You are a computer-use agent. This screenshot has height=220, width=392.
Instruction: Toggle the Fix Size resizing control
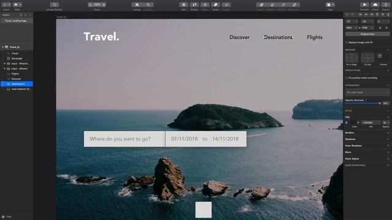(367, 58)
